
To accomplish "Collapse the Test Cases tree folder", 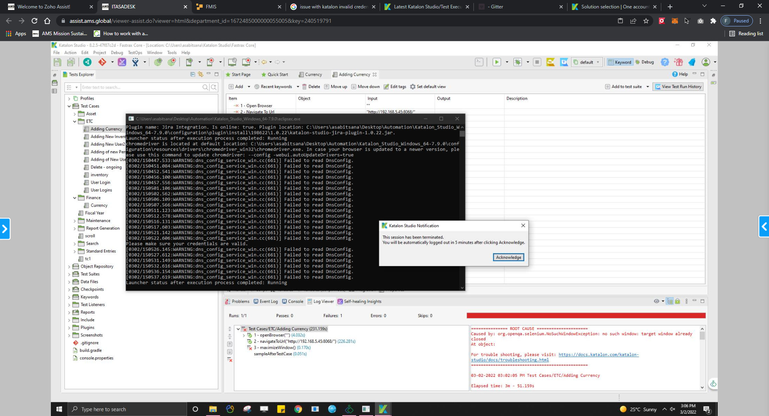I will (69, 106).
